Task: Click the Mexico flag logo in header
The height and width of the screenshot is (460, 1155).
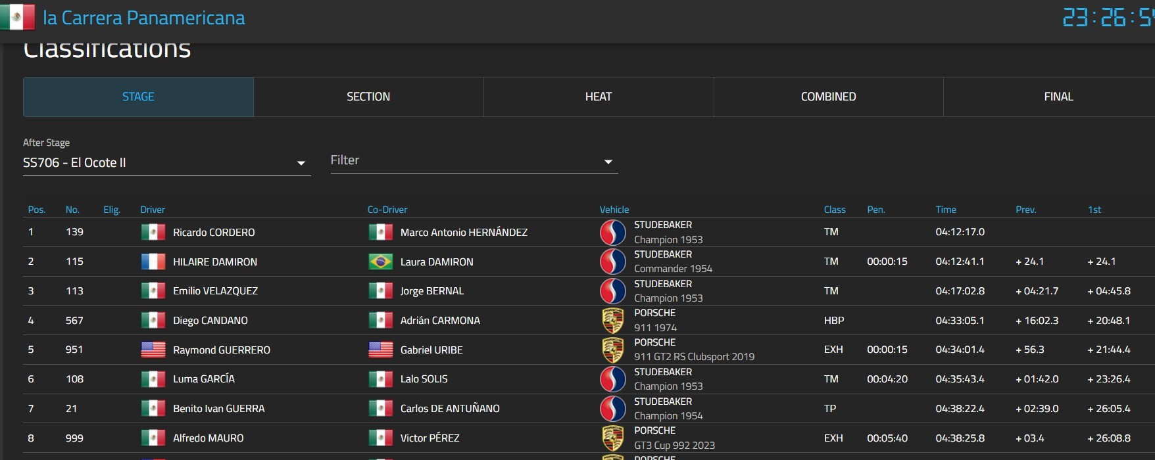Action: pos(18,18)
